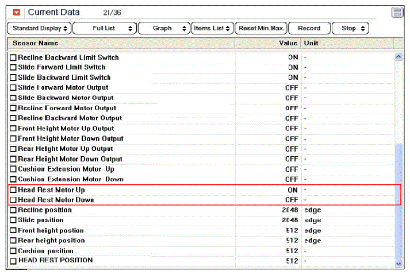The height and width of the screenshot is (275, 410).
Task: Click the Record button
Action: pyautogui.click(x=309, y=28)
